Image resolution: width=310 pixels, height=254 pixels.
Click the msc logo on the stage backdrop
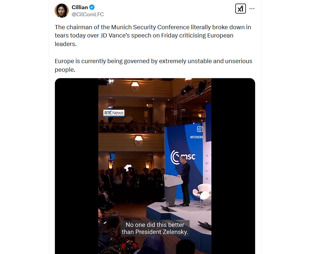coord(183,157)
